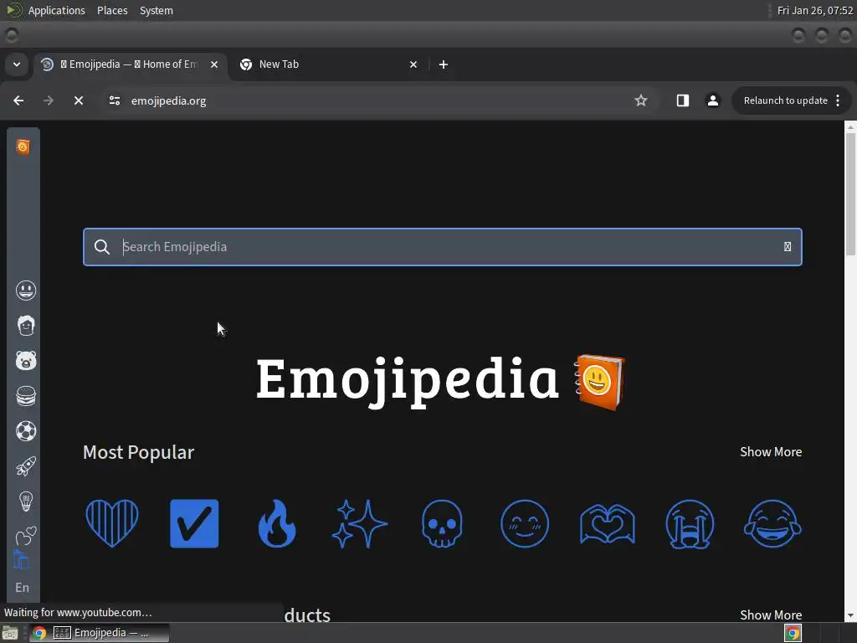Open the Smileys category in the sidebar
Screen dimensions: 857x643
pos(26,291)
